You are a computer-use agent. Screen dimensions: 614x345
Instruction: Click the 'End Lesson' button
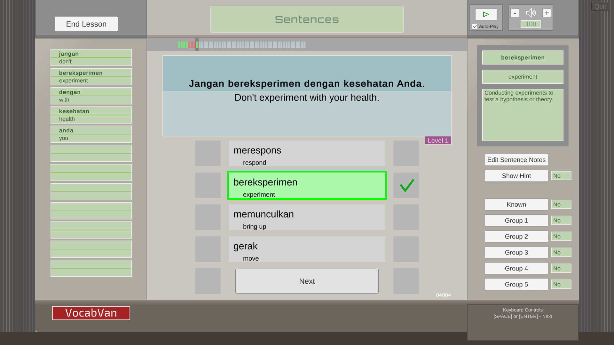pos(86,24)
